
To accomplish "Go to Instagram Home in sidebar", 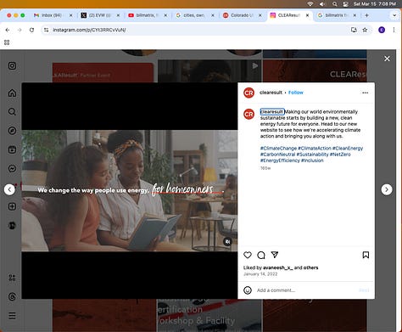I will [x=12, y=93].
